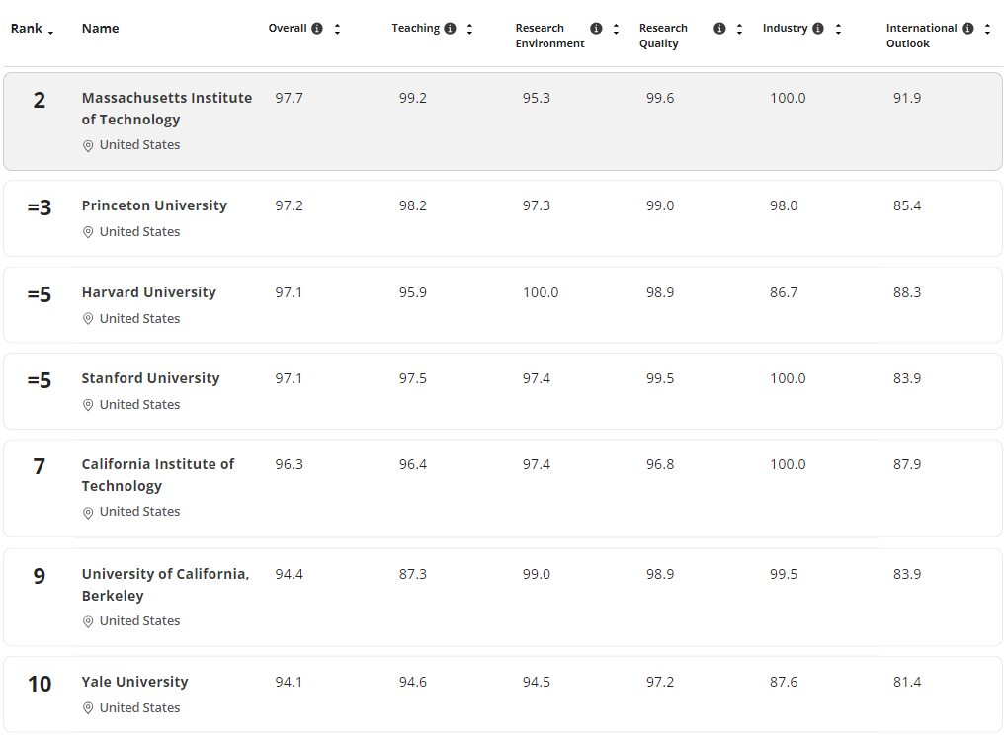
Task: Click the Name column header
Action: coord(100,29)
